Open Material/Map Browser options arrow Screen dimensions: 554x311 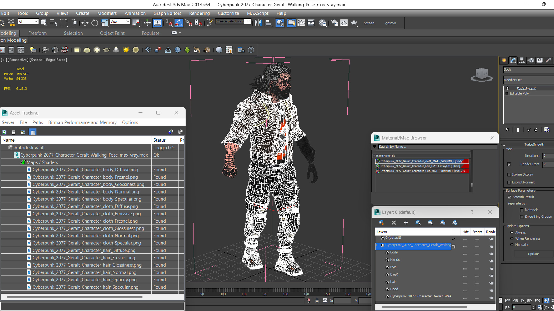pos(375,147)
